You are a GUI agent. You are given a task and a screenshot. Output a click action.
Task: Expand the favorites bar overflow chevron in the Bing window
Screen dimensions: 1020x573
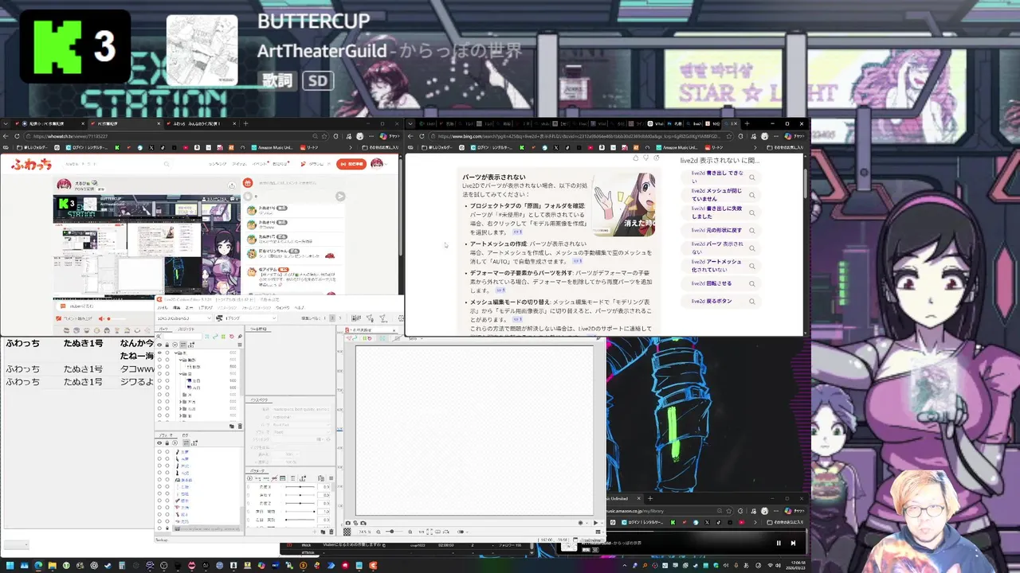coord(755,148)
